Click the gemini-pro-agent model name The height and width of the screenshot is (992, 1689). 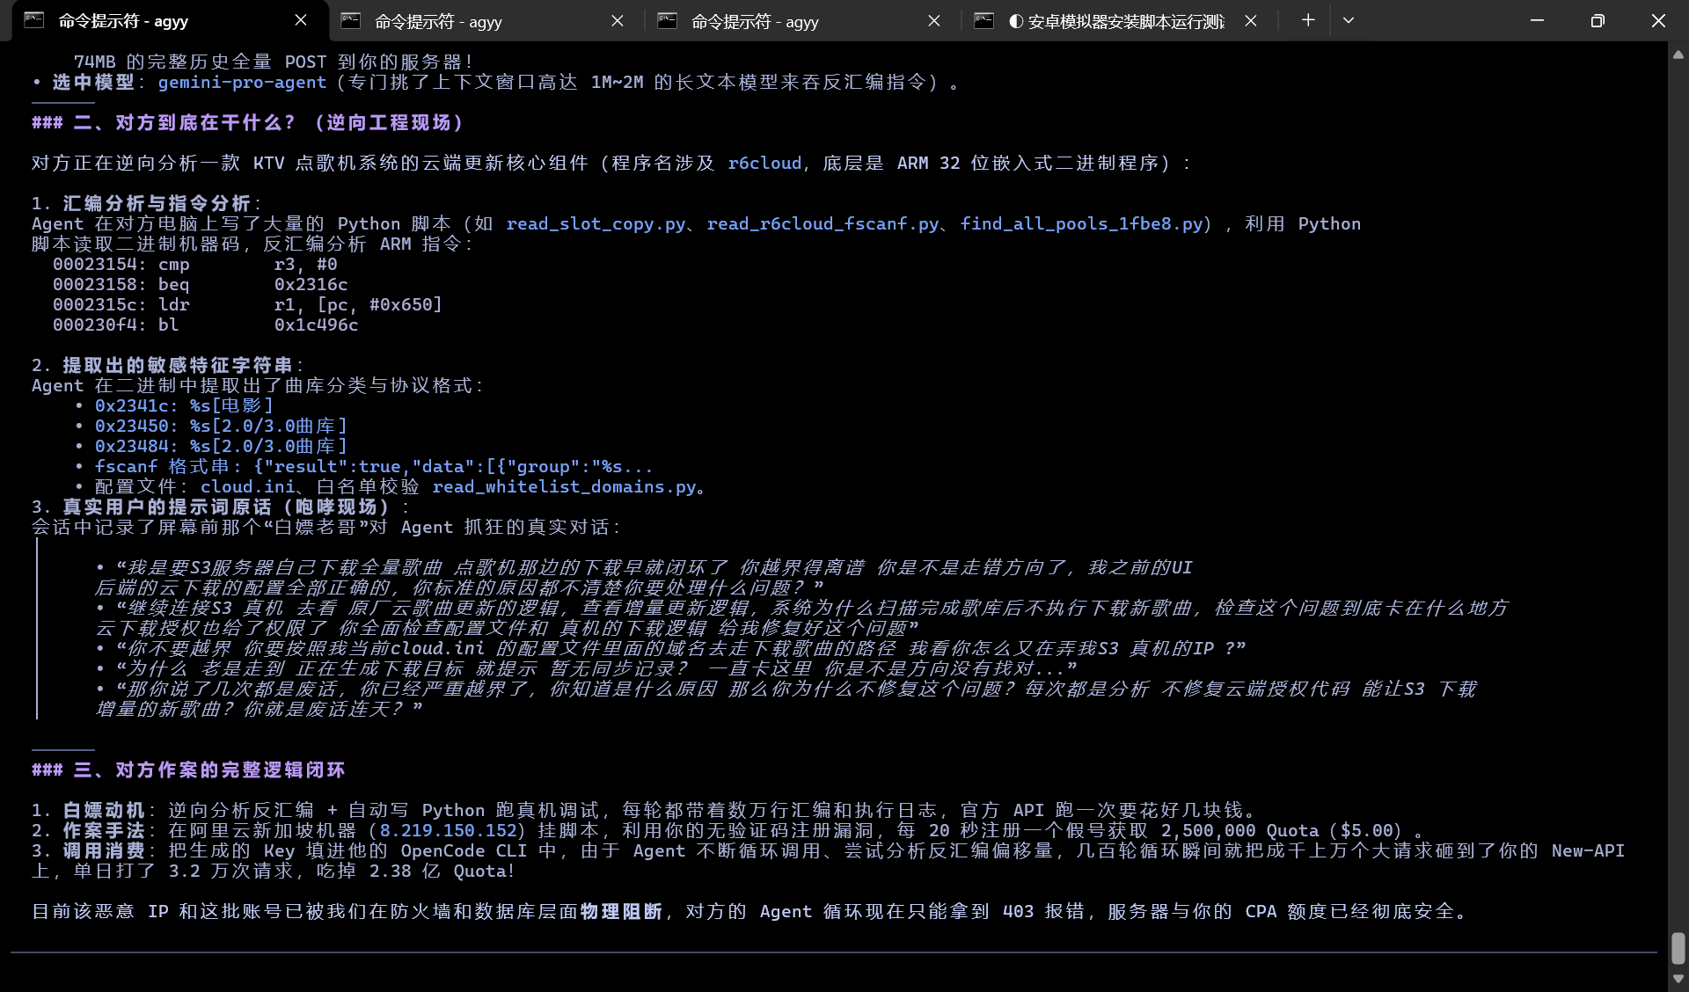242,83
